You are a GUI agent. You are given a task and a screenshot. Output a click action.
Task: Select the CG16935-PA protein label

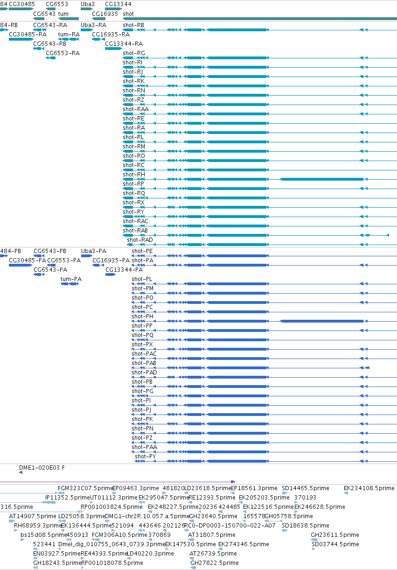[111, 260]
